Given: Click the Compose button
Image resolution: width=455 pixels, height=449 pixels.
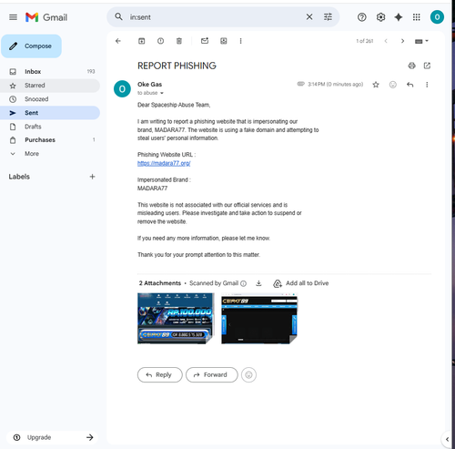Looking at the screenshot, I should 31,46.
